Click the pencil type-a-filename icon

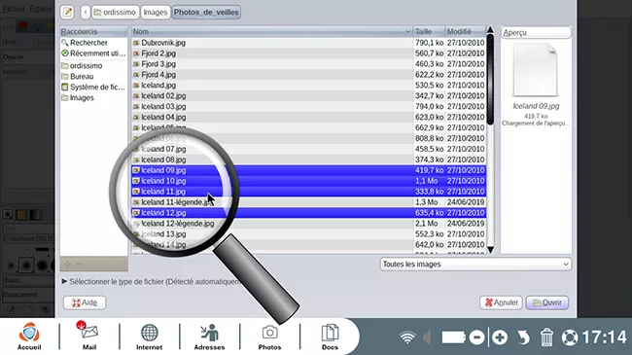[67, 12]
